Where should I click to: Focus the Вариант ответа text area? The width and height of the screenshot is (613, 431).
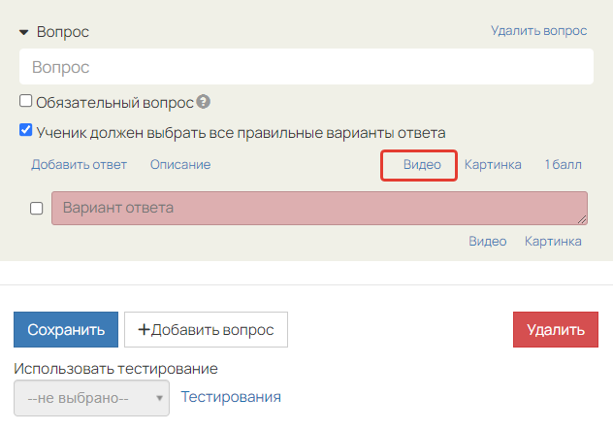pyautogui.click(x=319, y=208)
